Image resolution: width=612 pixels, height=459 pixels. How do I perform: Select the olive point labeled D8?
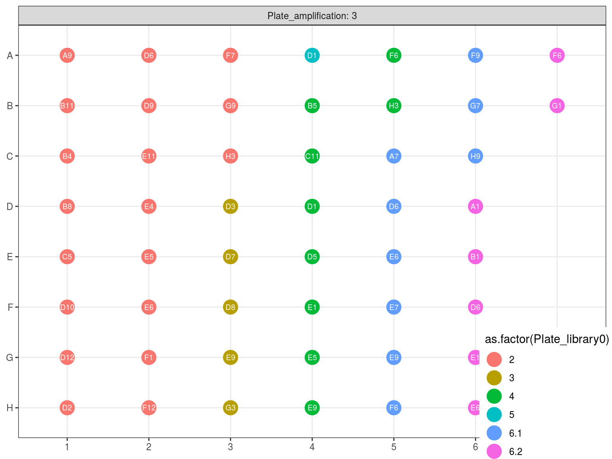230,307
